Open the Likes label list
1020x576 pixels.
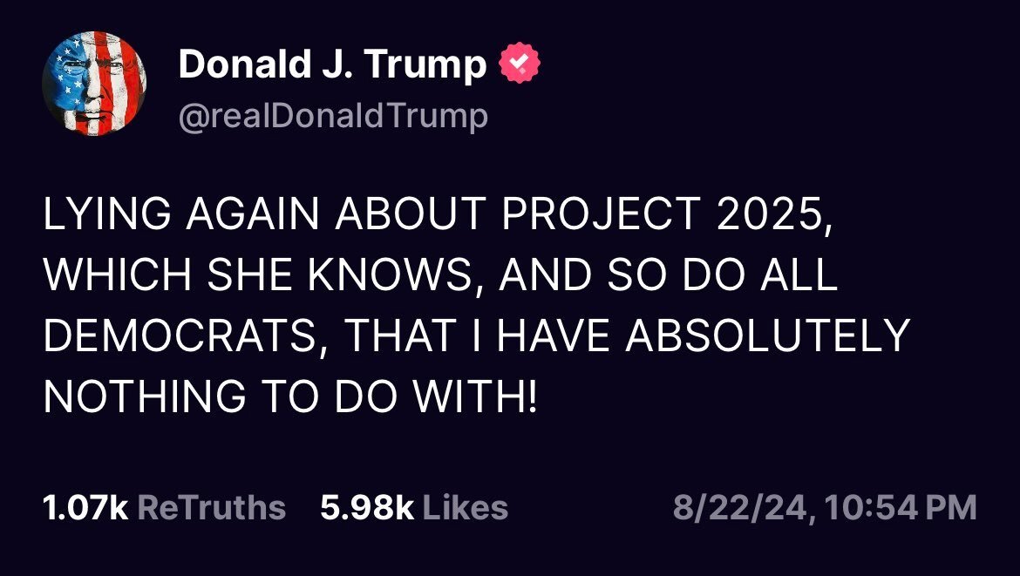[465, 507]
